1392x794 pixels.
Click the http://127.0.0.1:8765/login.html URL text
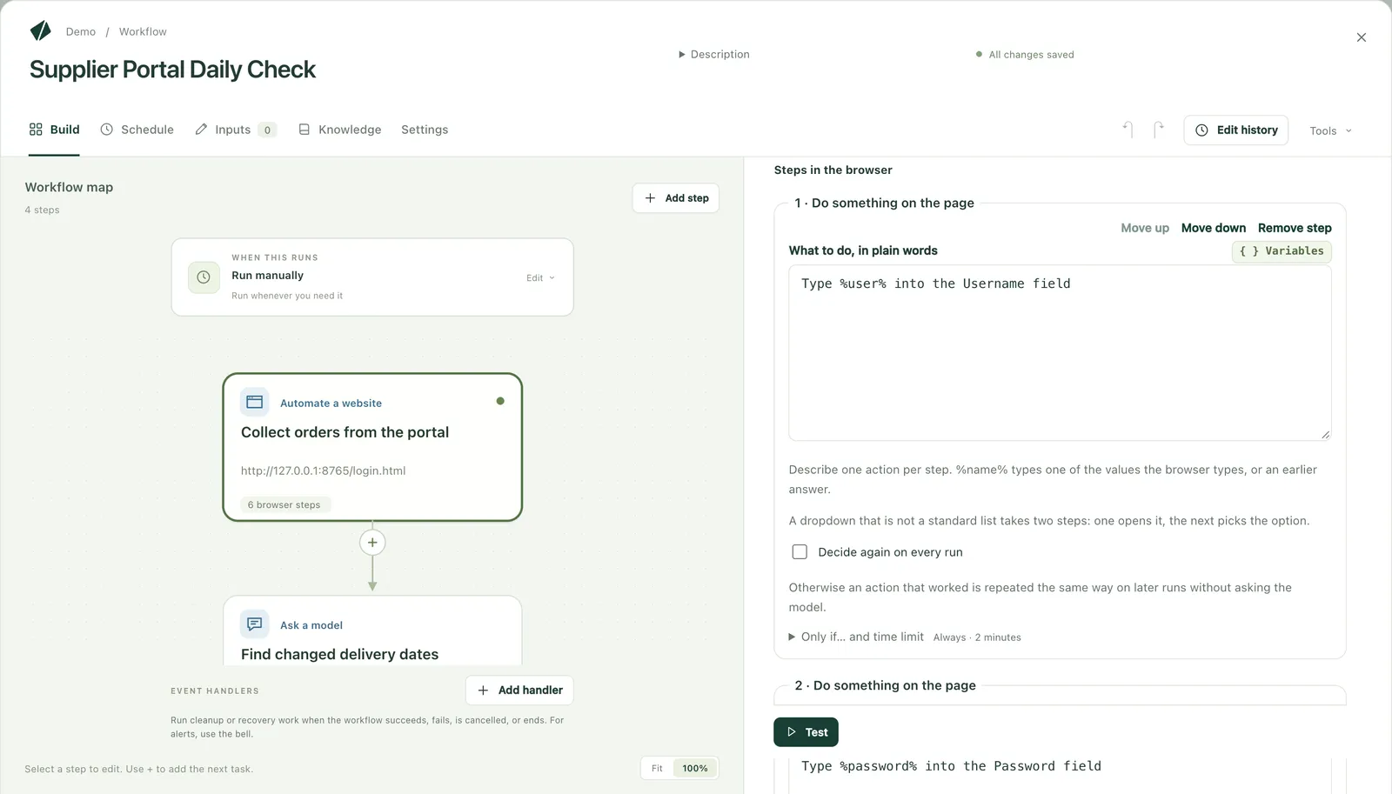(324, 470)
